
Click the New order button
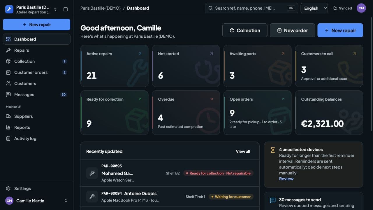pos(292,30)
